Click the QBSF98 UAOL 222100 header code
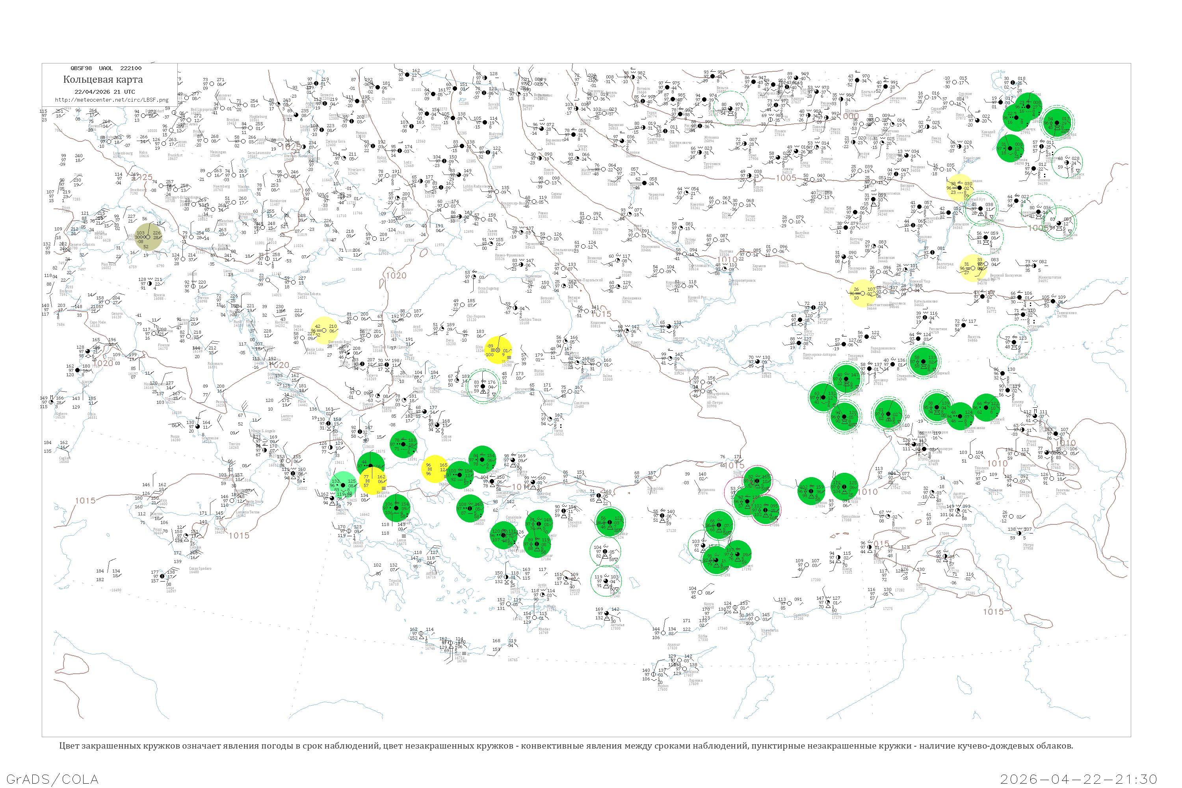Screen dimensions: 1182x788 pos(106,68)
